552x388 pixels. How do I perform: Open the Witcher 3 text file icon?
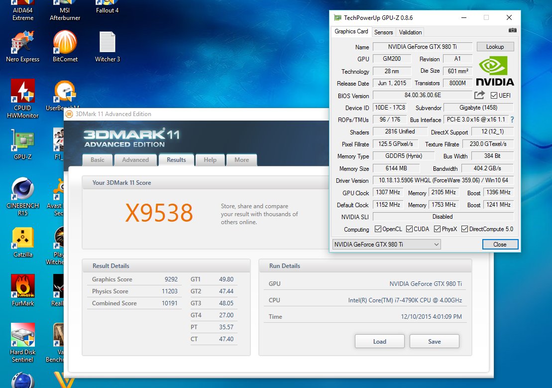click(x=108, y=46)
